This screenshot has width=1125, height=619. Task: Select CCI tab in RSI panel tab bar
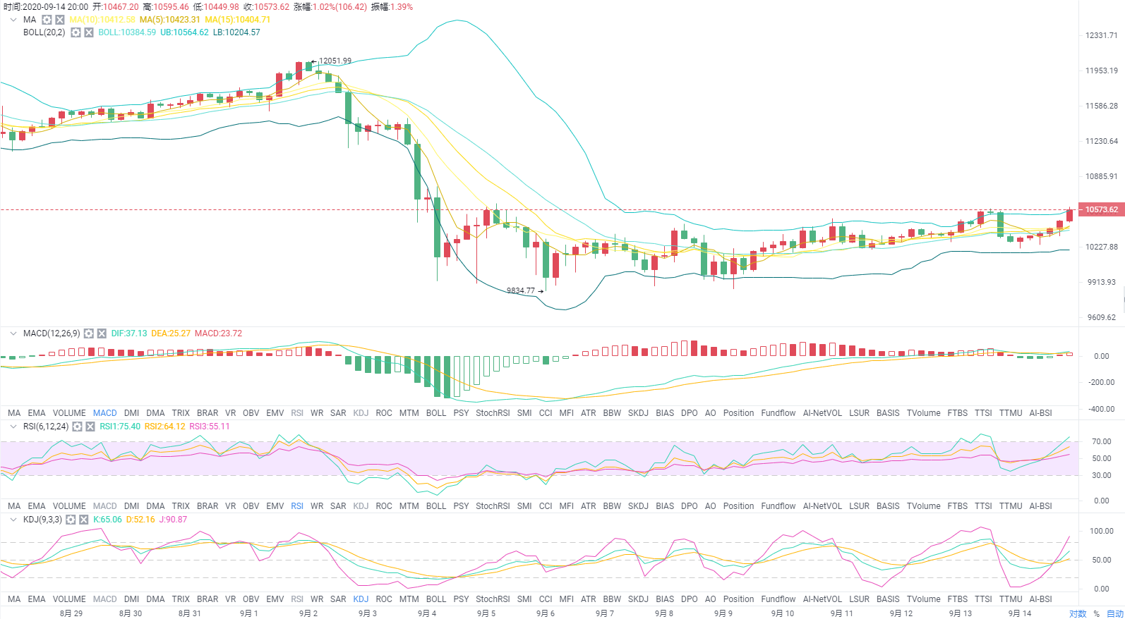(x=546, y=506)
